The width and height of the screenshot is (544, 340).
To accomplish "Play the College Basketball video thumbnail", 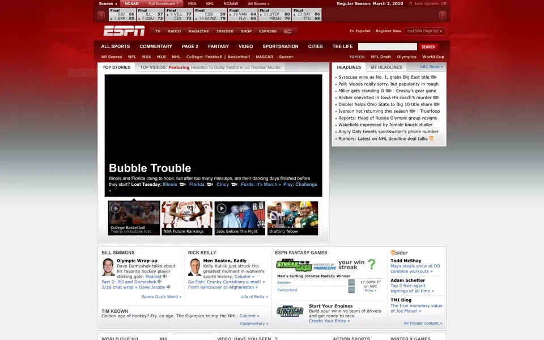I will click(134, 218).
